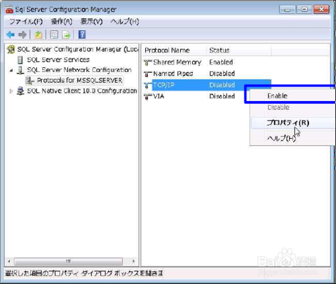
Task: Choose Disable in the context menu
Action: coord(292,107)
